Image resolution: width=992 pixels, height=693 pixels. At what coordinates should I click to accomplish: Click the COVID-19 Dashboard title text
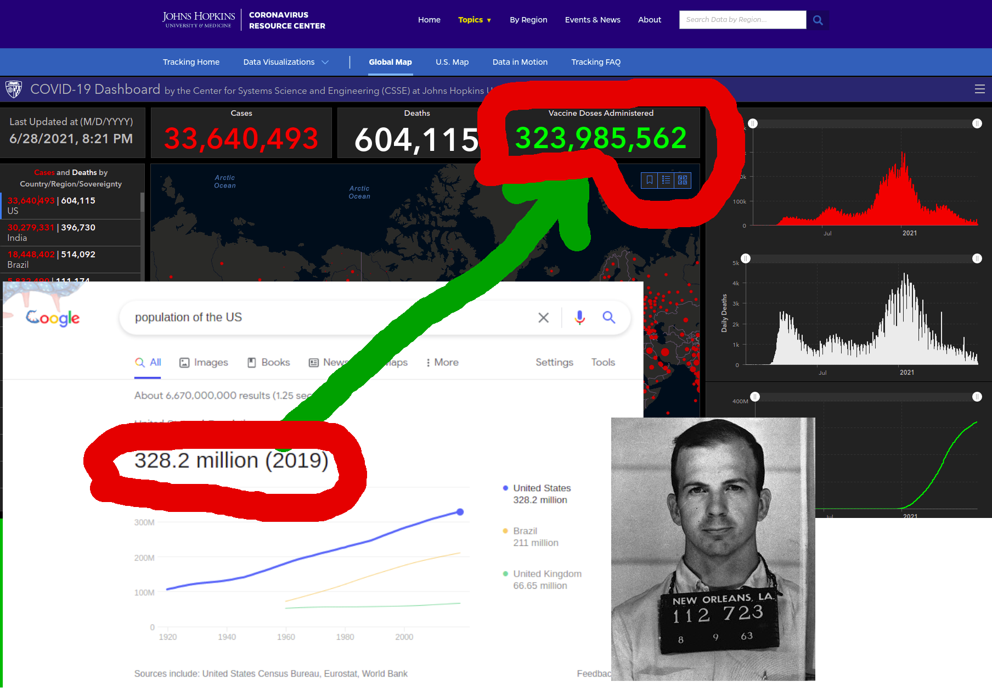(95, 89)
